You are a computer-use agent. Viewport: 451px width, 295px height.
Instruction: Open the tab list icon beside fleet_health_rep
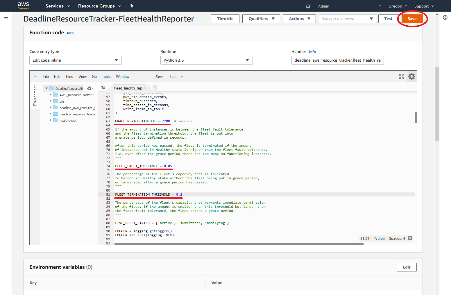click(x=103, y=87)
